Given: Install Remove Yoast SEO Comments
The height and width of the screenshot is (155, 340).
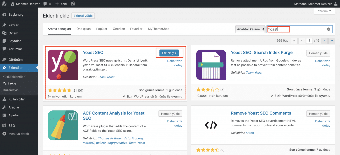Looking at the screenshot, I should [318, 114].
